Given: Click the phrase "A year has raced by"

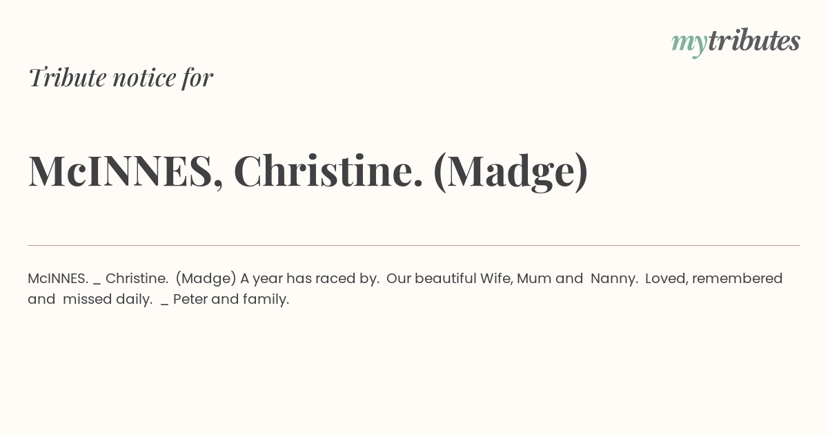Looking at the screenshot, I should tap(308, 279).
